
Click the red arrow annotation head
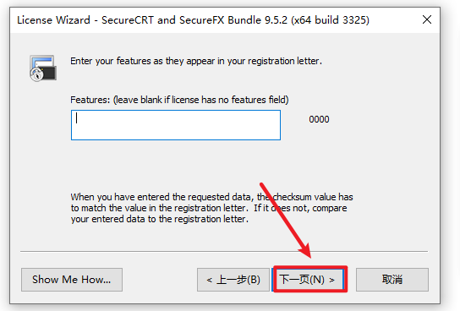[305, 251]
